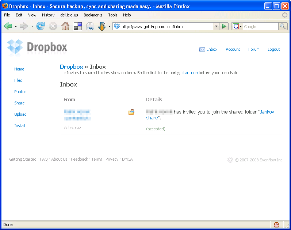Open the Back button history dropdown
Screen dimensions: 291x230
16,26
